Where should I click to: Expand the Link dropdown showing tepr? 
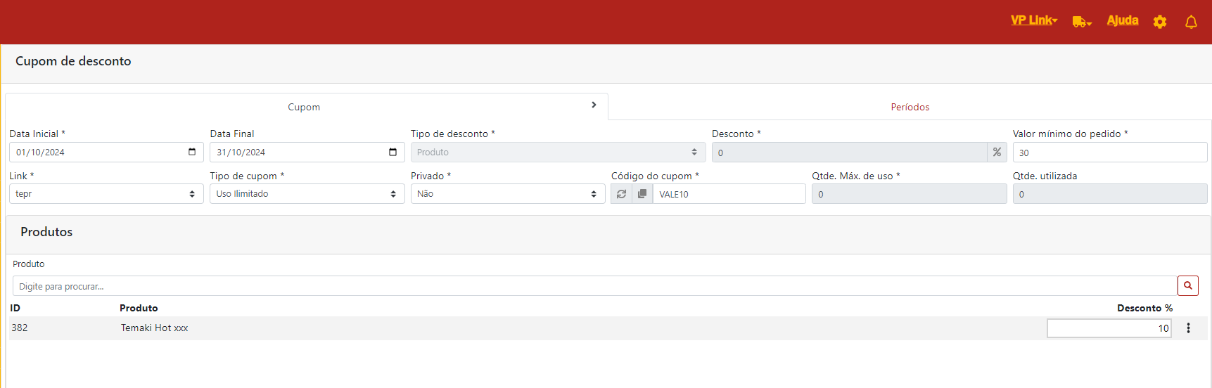click(106, 194)
